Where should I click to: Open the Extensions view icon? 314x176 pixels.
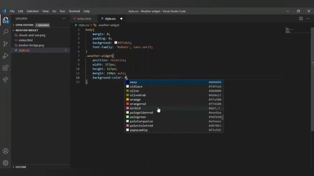pos(5,67)
